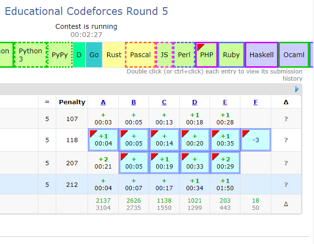Click the penalty value 107

click(72, 119)
